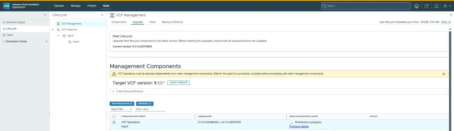The image size is (454, 131).
Task: Open Developer Center in sidebar
Action: pyautogui.click(x=16, y=42)
